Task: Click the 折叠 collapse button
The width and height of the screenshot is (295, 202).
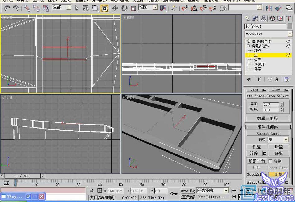Action: point(279,147)
